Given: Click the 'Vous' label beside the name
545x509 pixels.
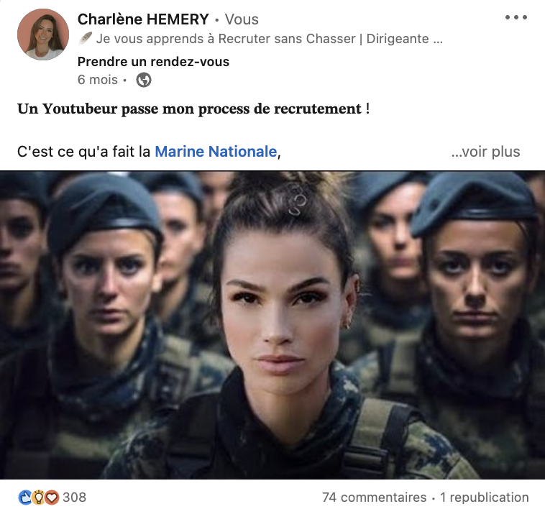Looking at the screenshot, I should [x=242, y=19].
